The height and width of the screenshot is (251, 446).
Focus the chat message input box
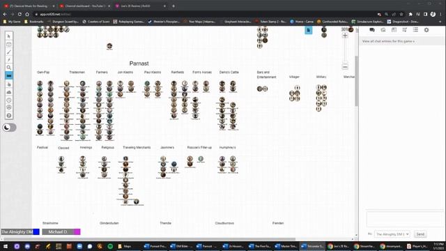(404, 219)
